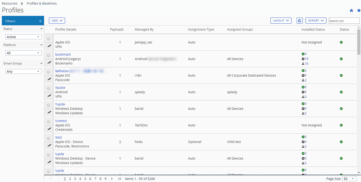Edit the perapp_vac profile pencil icon

point(49,46)
